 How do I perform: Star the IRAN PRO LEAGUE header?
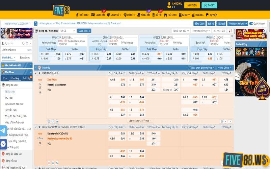(39, 73)
